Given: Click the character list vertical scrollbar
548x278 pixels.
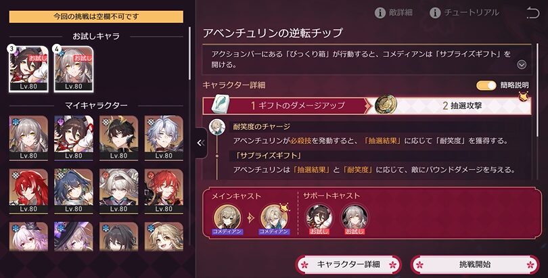Looking at the screenshot, I should tap(190, 54).
